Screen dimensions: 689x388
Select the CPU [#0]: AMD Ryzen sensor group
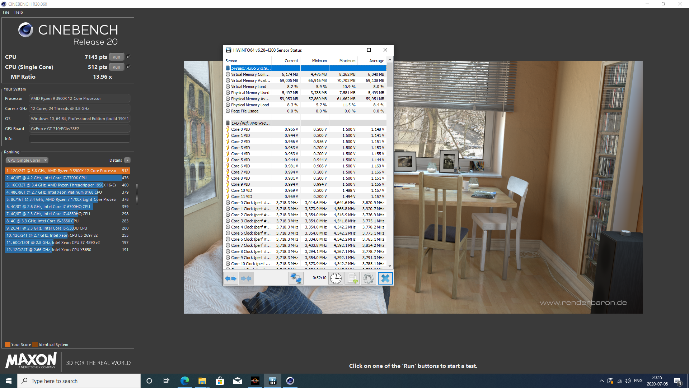[x=305, y=123]
